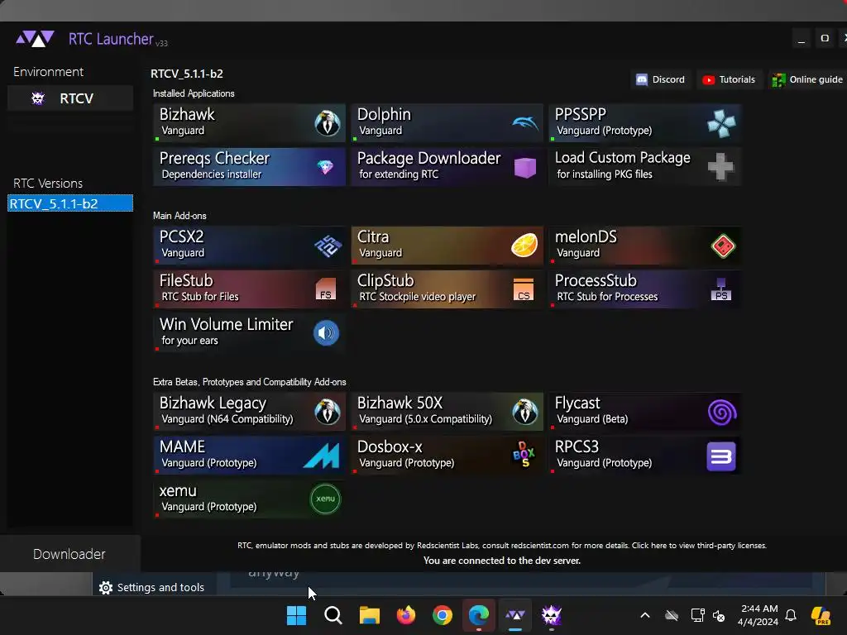This screenshot has width=847, height=635.
Task: Click the Citra orange slice icon
Action: (x=524, y=246)
